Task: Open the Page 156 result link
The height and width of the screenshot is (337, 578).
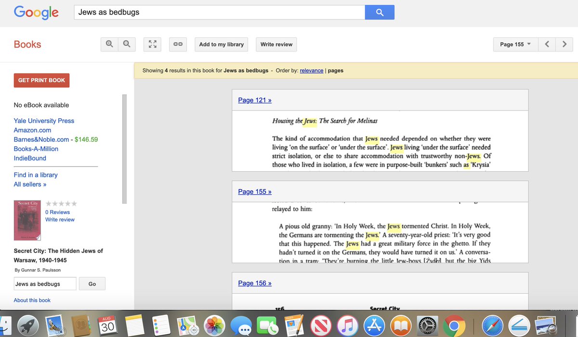Action: click(x=255, y=283)
